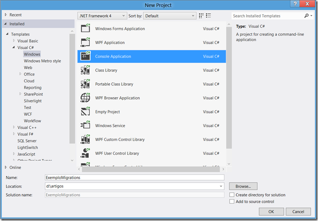This screenshot has height=221, width=318.
Task: Collapse the Visual C# node
Action: tap(13, 47)
